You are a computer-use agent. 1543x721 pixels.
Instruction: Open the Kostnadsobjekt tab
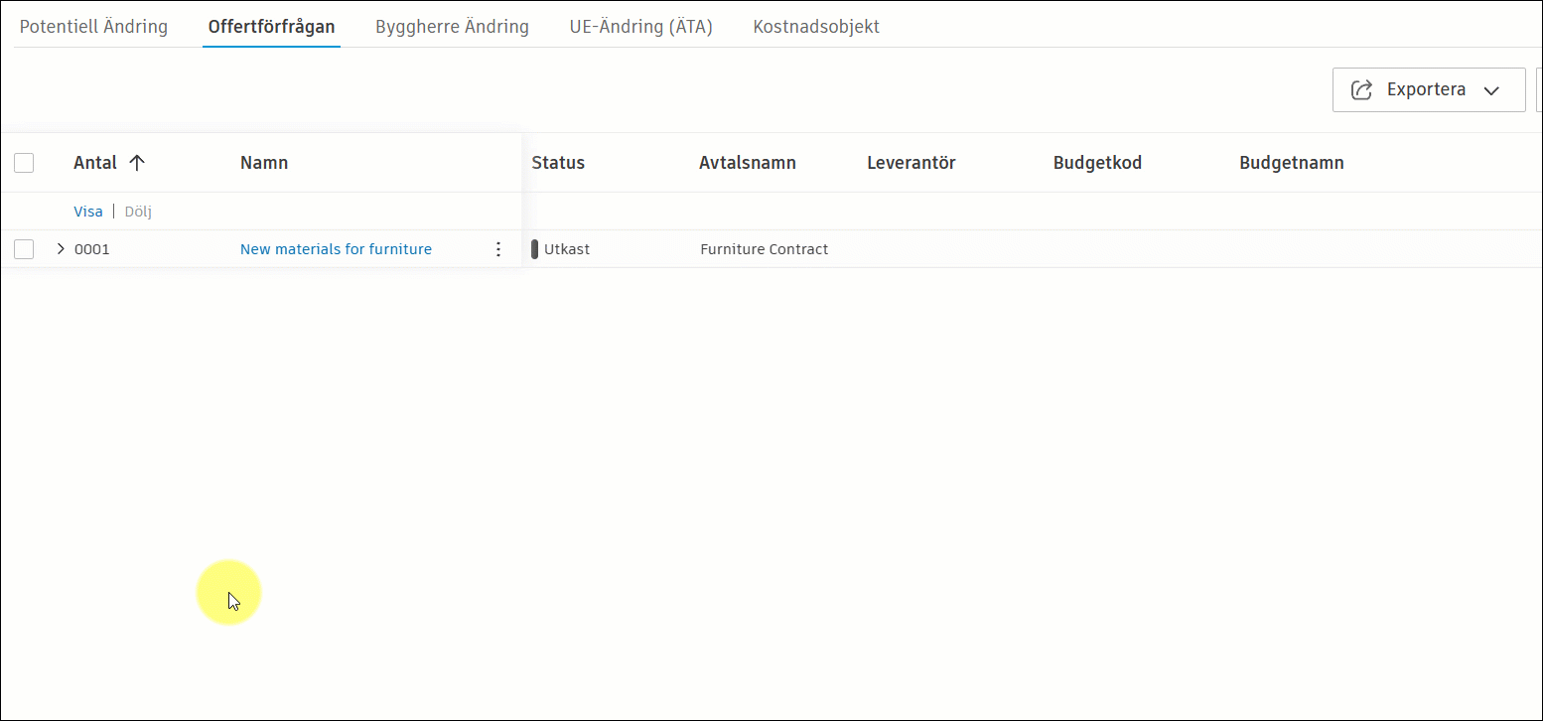(815, 27)
